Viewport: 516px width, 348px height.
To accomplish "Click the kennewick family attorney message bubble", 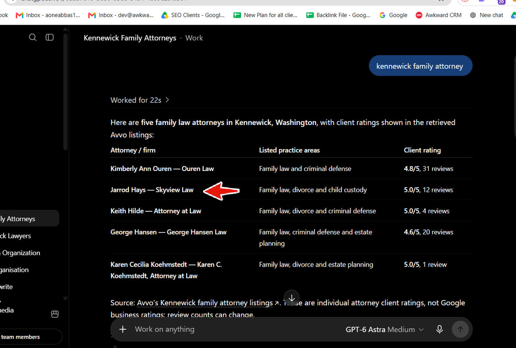I will pos(420,66).
